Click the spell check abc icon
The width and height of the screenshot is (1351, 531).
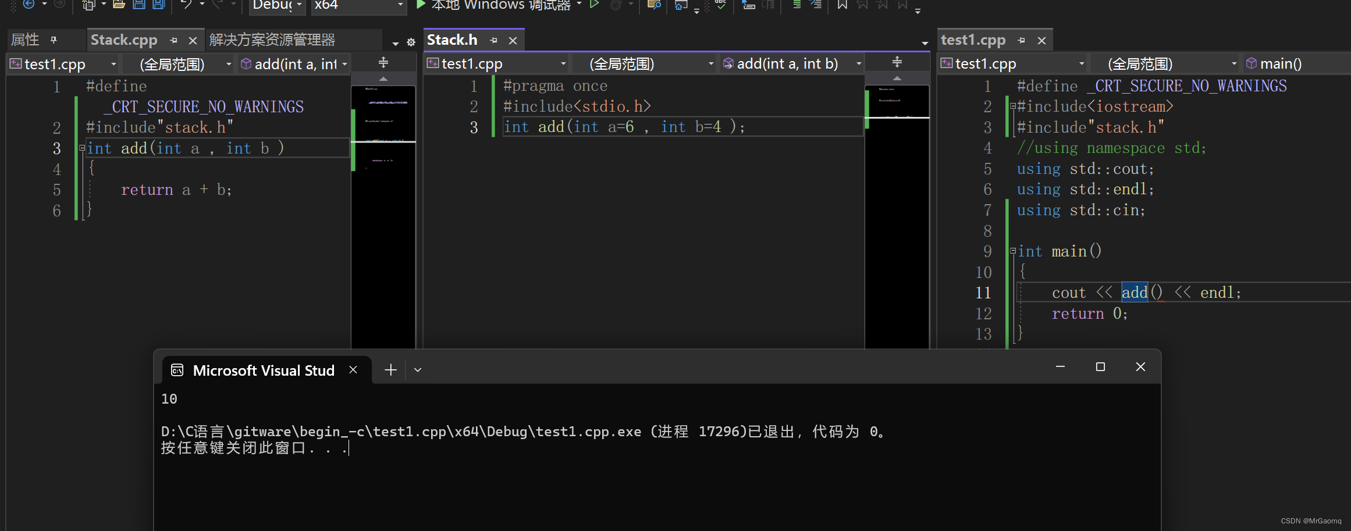pyautogui.click(x=720, y=4)
